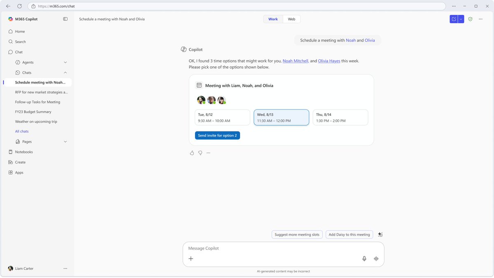The height and width of the screenshot is (278, 494).
Task: Reload the page with refresh icon
Action: point(19,6)
